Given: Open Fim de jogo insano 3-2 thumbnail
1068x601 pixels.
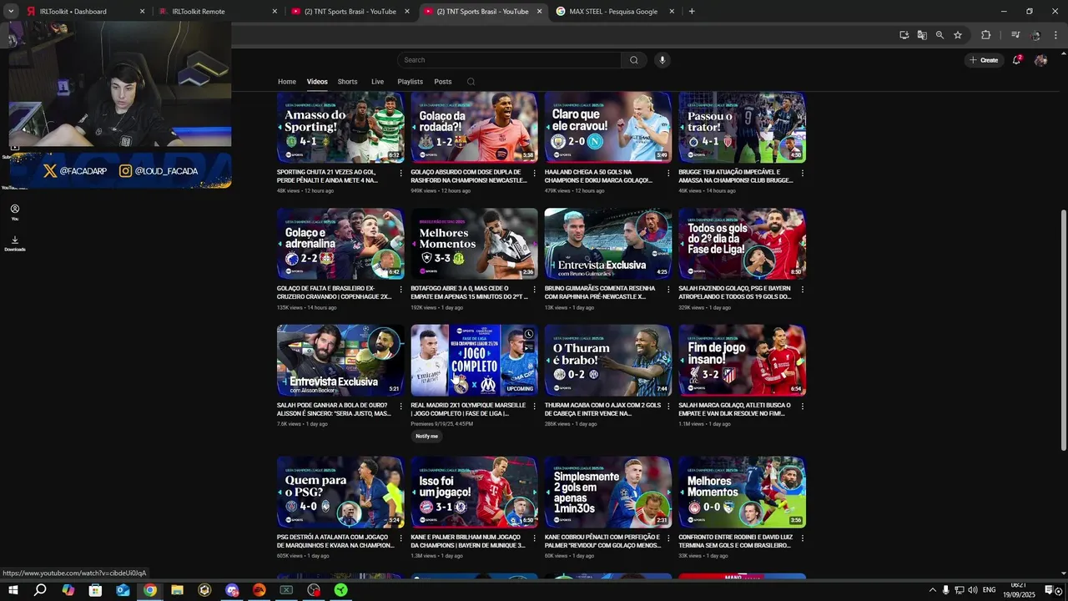Looking at the screenshot, I should click(x=742, y=360).
